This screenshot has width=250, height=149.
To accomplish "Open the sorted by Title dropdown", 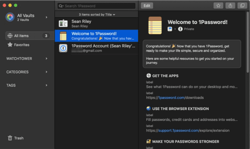I will 97,14.
